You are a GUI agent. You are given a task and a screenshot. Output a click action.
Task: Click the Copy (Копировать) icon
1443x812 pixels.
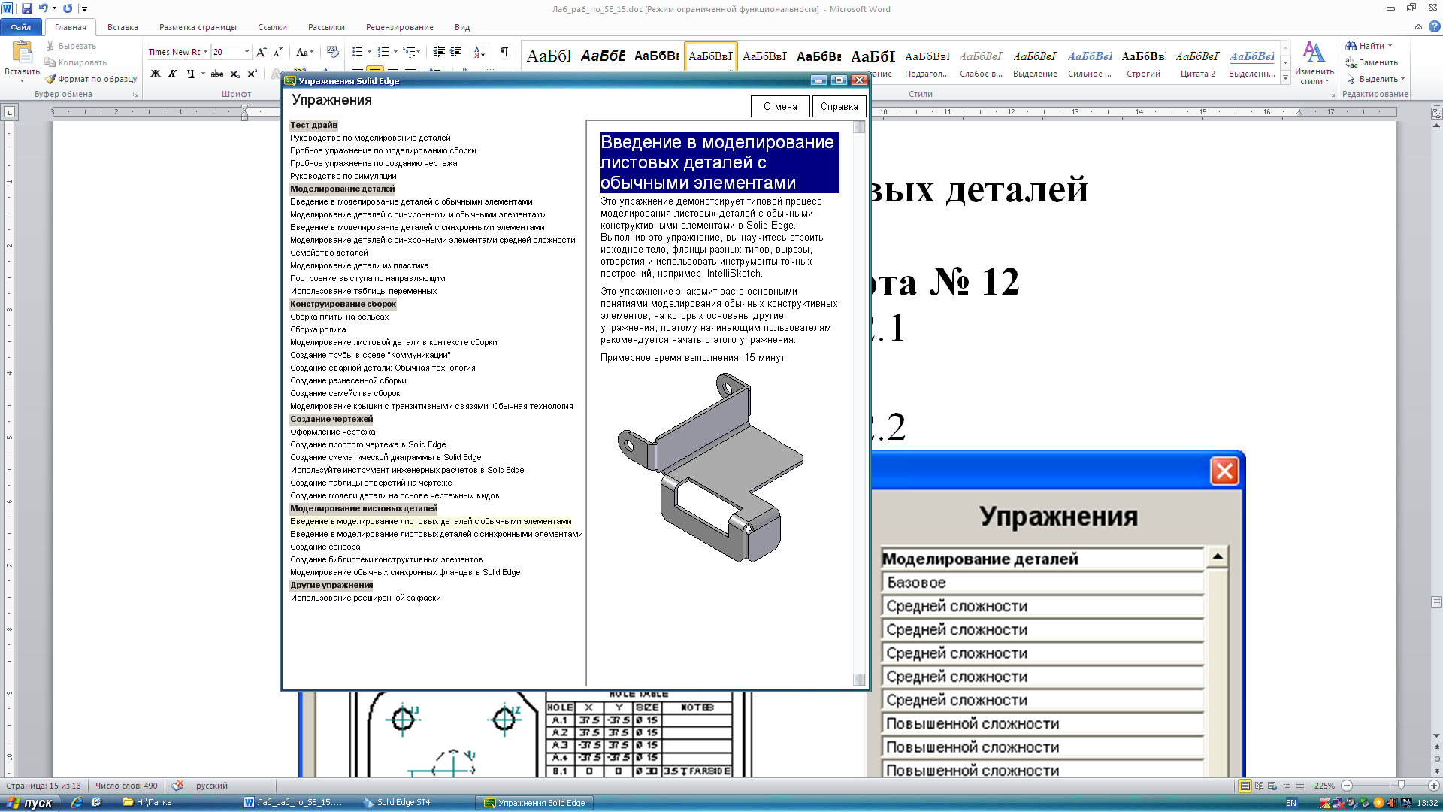click(50, 62)
